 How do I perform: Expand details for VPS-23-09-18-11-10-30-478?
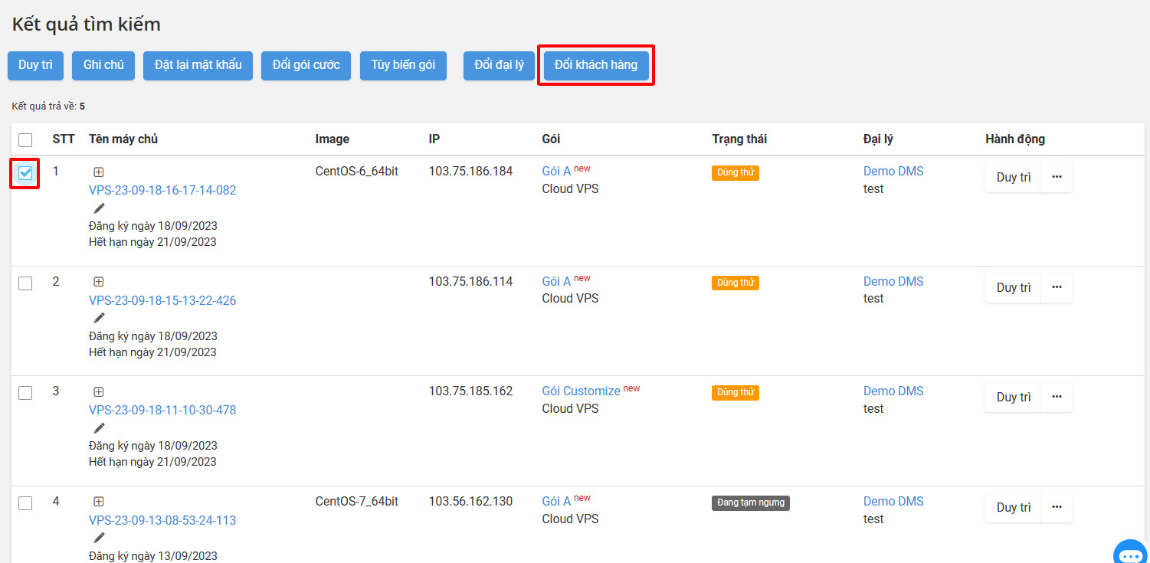coord(99,391)
